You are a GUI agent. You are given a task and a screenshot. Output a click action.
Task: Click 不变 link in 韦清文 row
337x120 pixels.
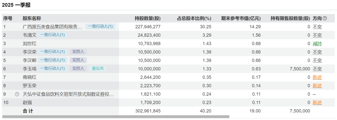click(317, 35)
